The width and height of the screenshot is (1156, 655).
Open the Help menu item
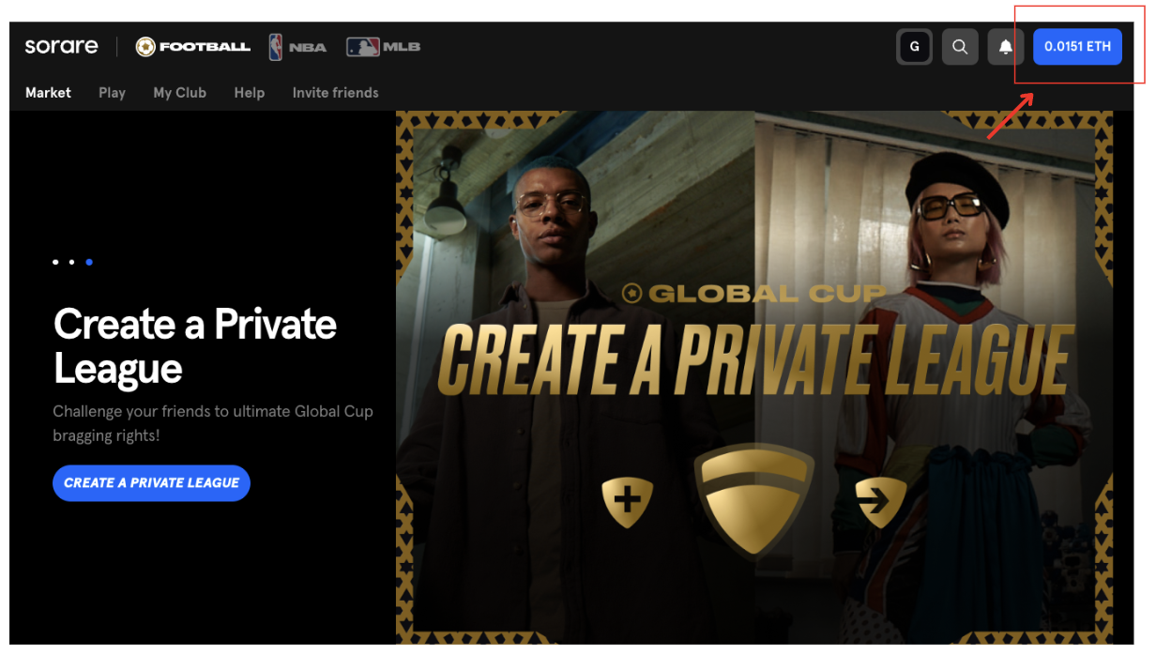249,93
